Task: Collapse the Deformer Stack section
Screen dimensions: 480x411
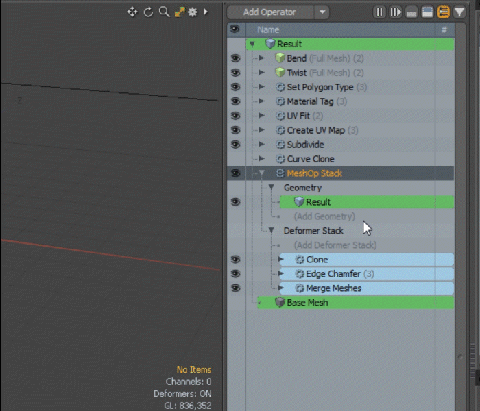Action: click(x=271, y=231)
